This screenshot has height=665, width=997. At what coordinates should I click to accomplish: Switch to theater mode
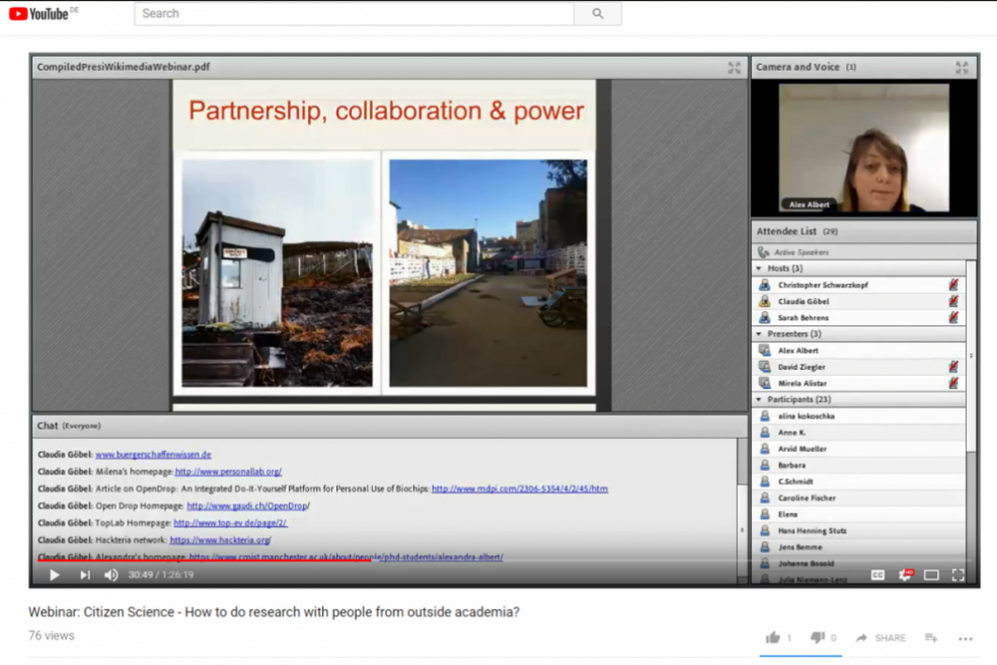(931, 574)
